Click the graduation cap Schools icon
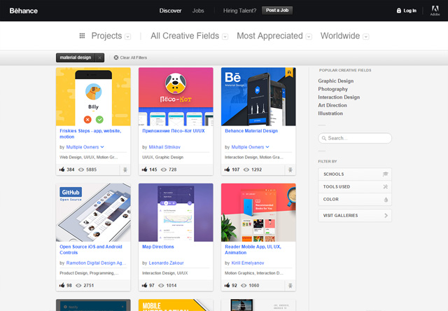Viewport: 448px width, 311px height. click(386, 174)
